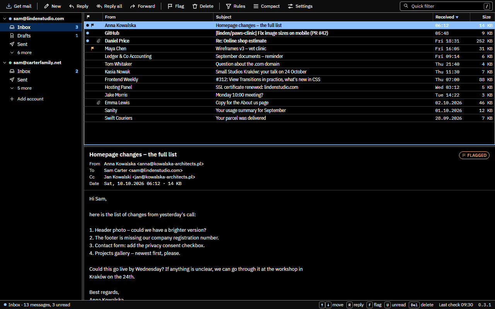
Task: Click attachment paperclip on Emma Lewis message
Action: [x=98, y=103]
